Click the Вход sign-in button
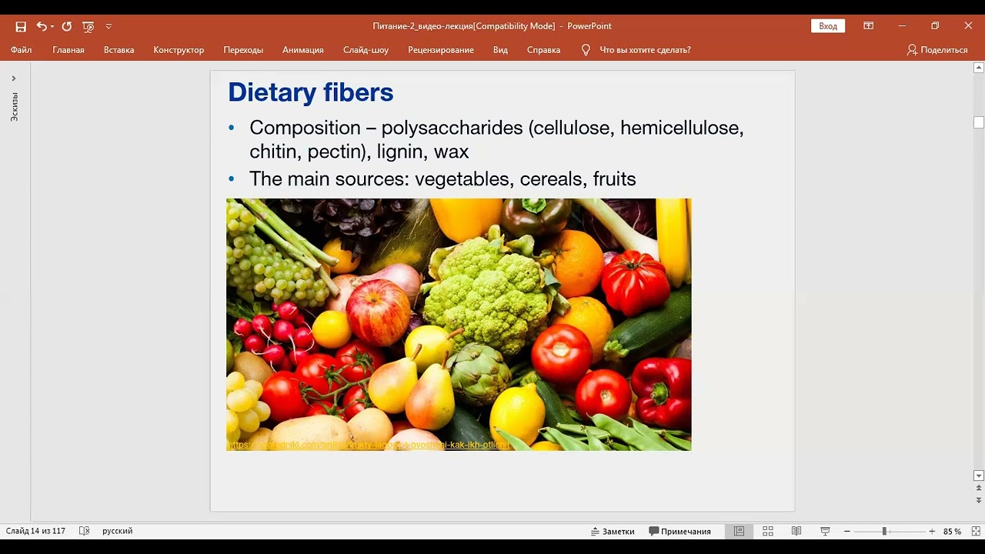Viewport: 985px width, 554px height. 828,26
